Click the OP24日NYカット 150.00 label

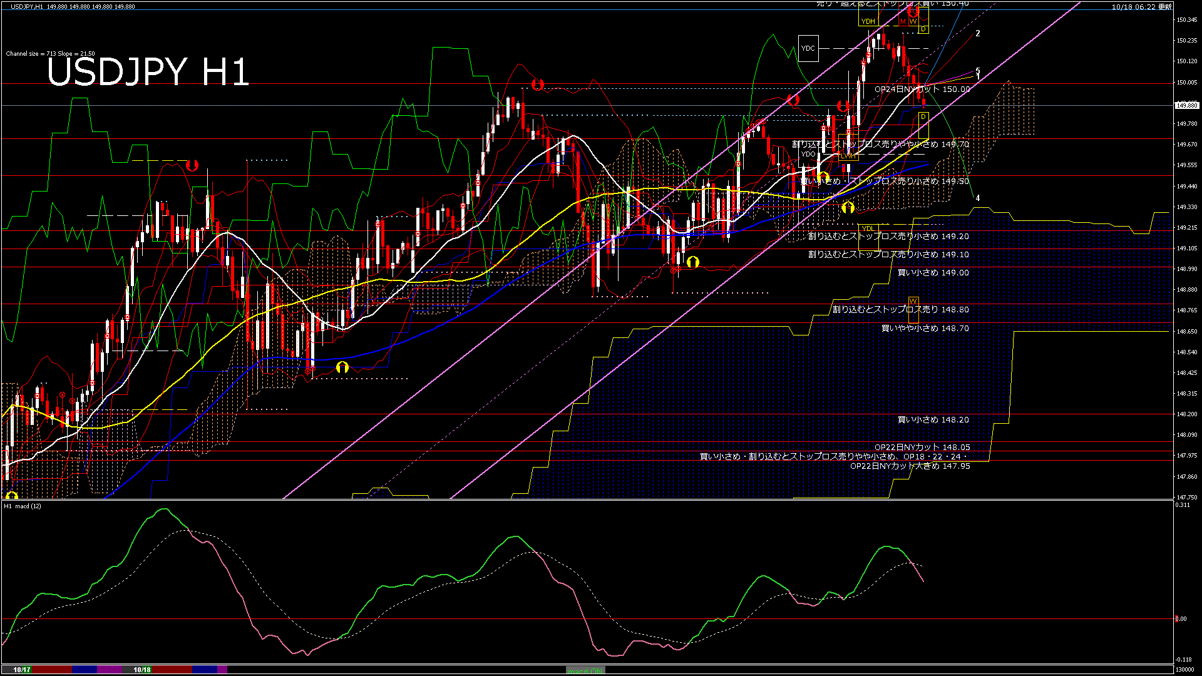click(922, 90)
